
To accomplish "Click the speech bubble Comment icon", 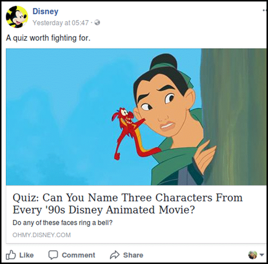I will tap(53, 255).
